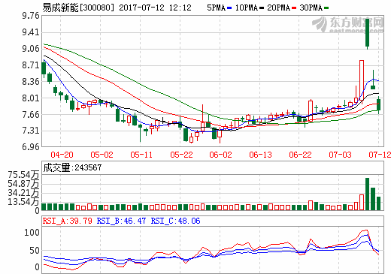The height and width of the screenshot is (274, 391).
Task: Select the 06-02 date label
Action: [221, 155]
